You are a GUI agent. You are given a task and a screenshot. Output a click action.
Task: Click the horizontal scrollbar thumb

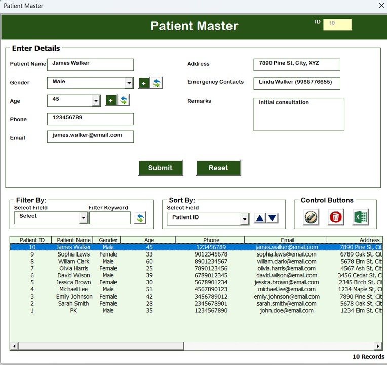click(101, 346)
